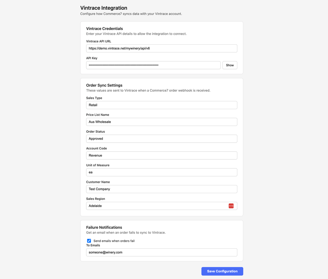Viewport: 328px width, 279px height.
Task: Click the 'Configure how Commerce7 syncs data' subtitle
Action: pos(131,14)
